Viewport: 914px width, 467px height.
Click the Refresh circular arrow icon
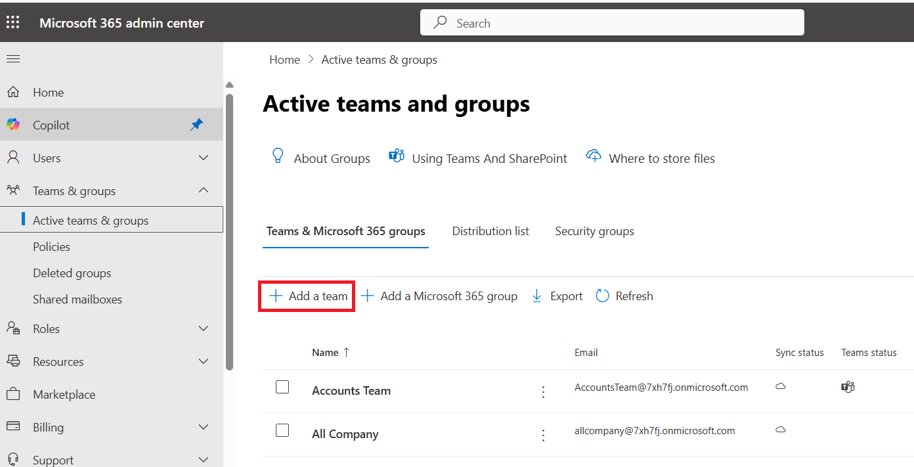click(x=602, y=296)
